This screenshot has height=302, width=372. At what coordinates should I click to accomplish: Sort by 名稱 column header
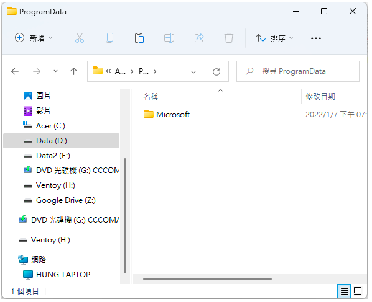pos(151,97)
